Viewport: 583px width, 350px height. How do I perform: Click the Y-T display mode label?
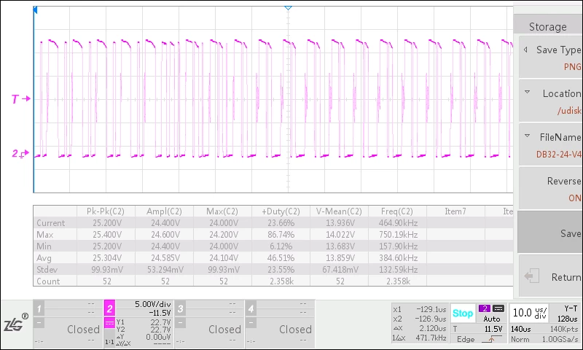coord(571,308)
